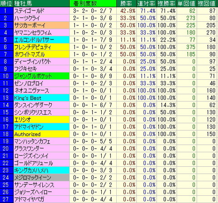Click rank number 27 cell
The width and height of the screenshot is (218, 203).
click(7, 199)
